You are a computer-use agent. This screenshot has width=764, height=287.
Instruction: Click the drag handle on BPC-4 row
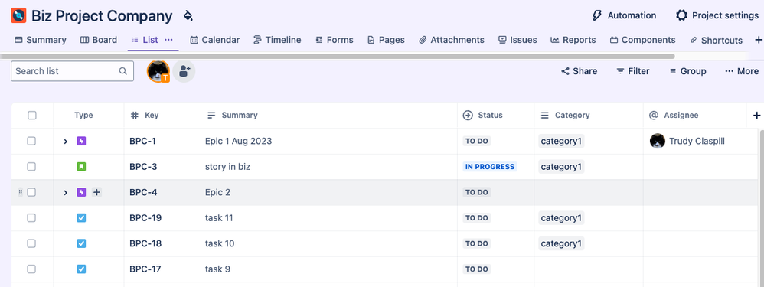coord(21,192)
